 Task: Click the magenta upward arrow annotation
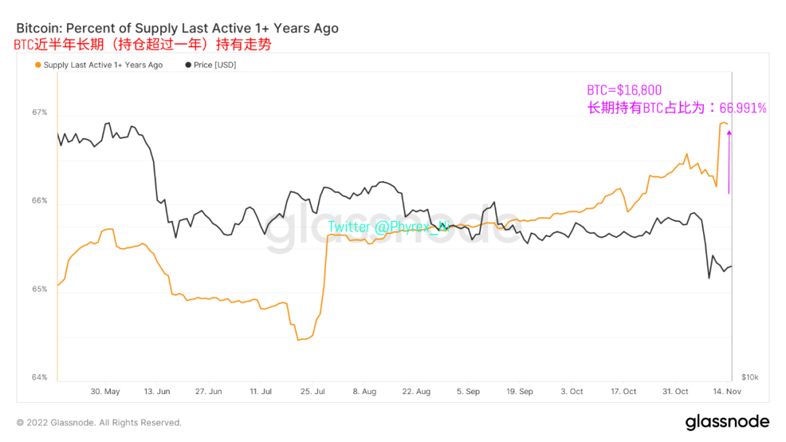pos(729,161)
